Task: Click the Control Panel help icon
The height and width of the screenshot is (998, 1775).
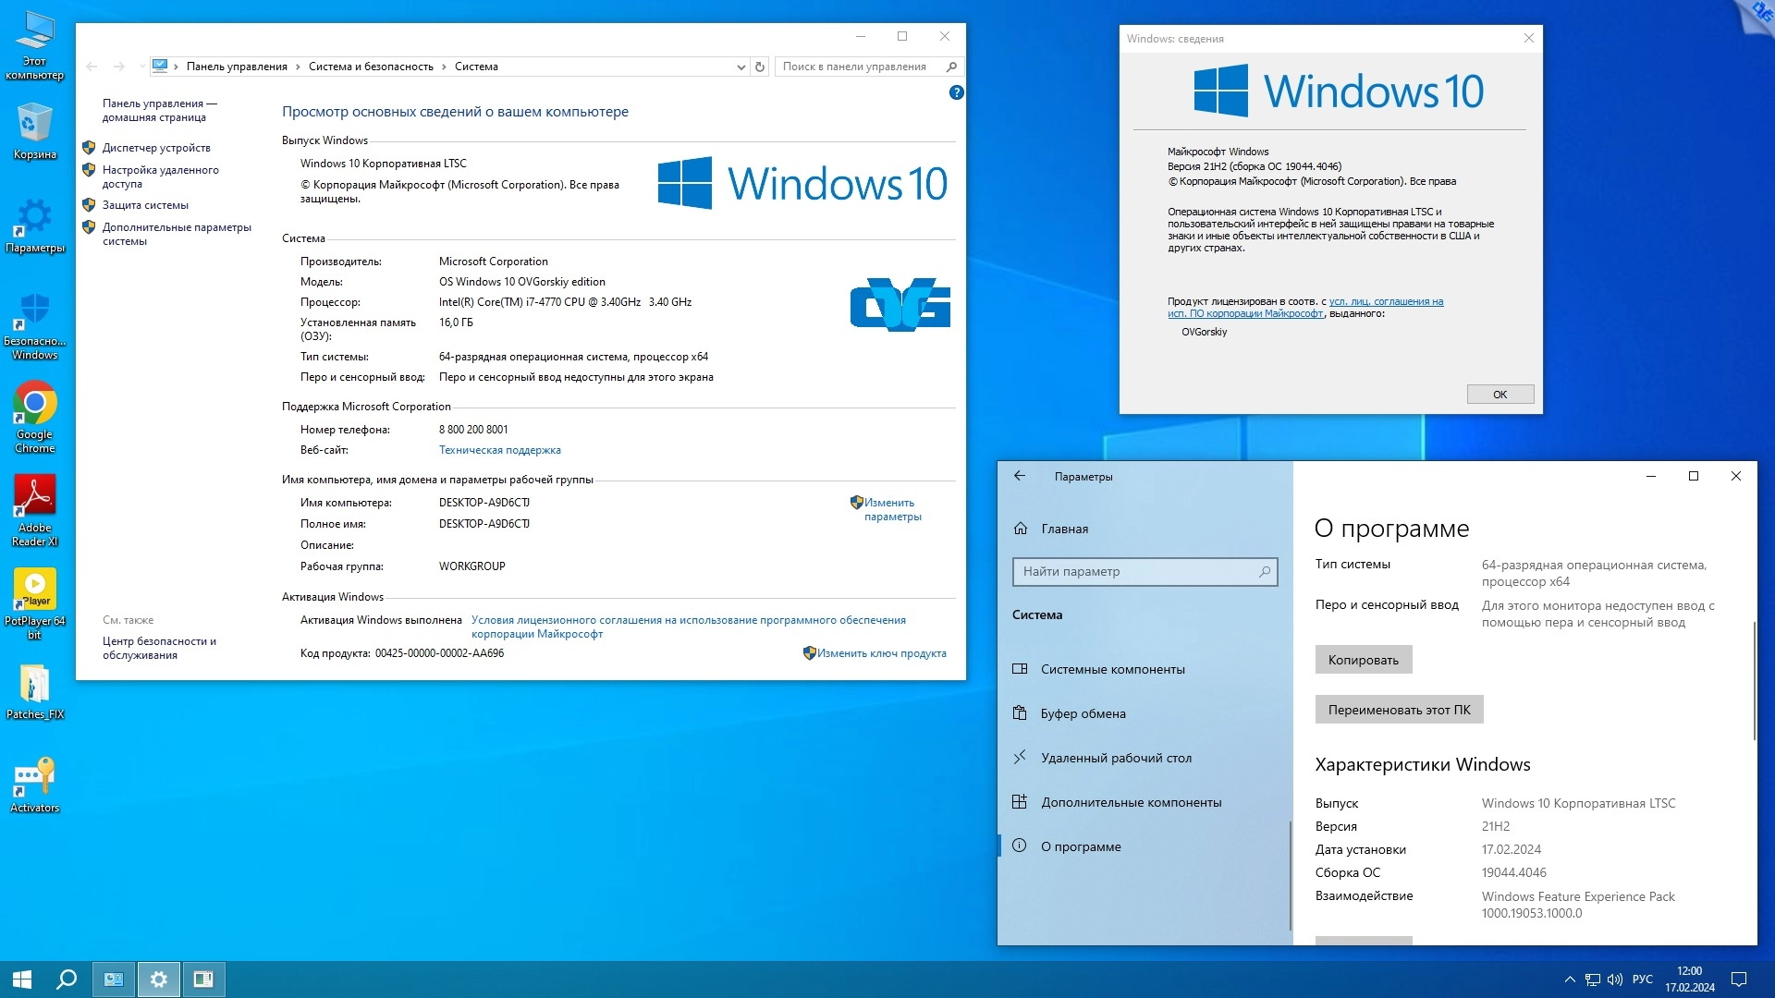Action: (956, 92)
